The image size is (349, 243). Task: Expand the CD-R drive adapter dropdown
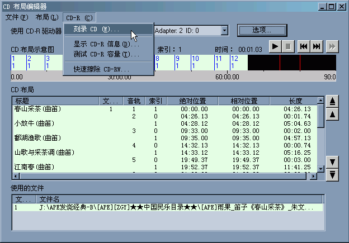click(x=224, y=30)
